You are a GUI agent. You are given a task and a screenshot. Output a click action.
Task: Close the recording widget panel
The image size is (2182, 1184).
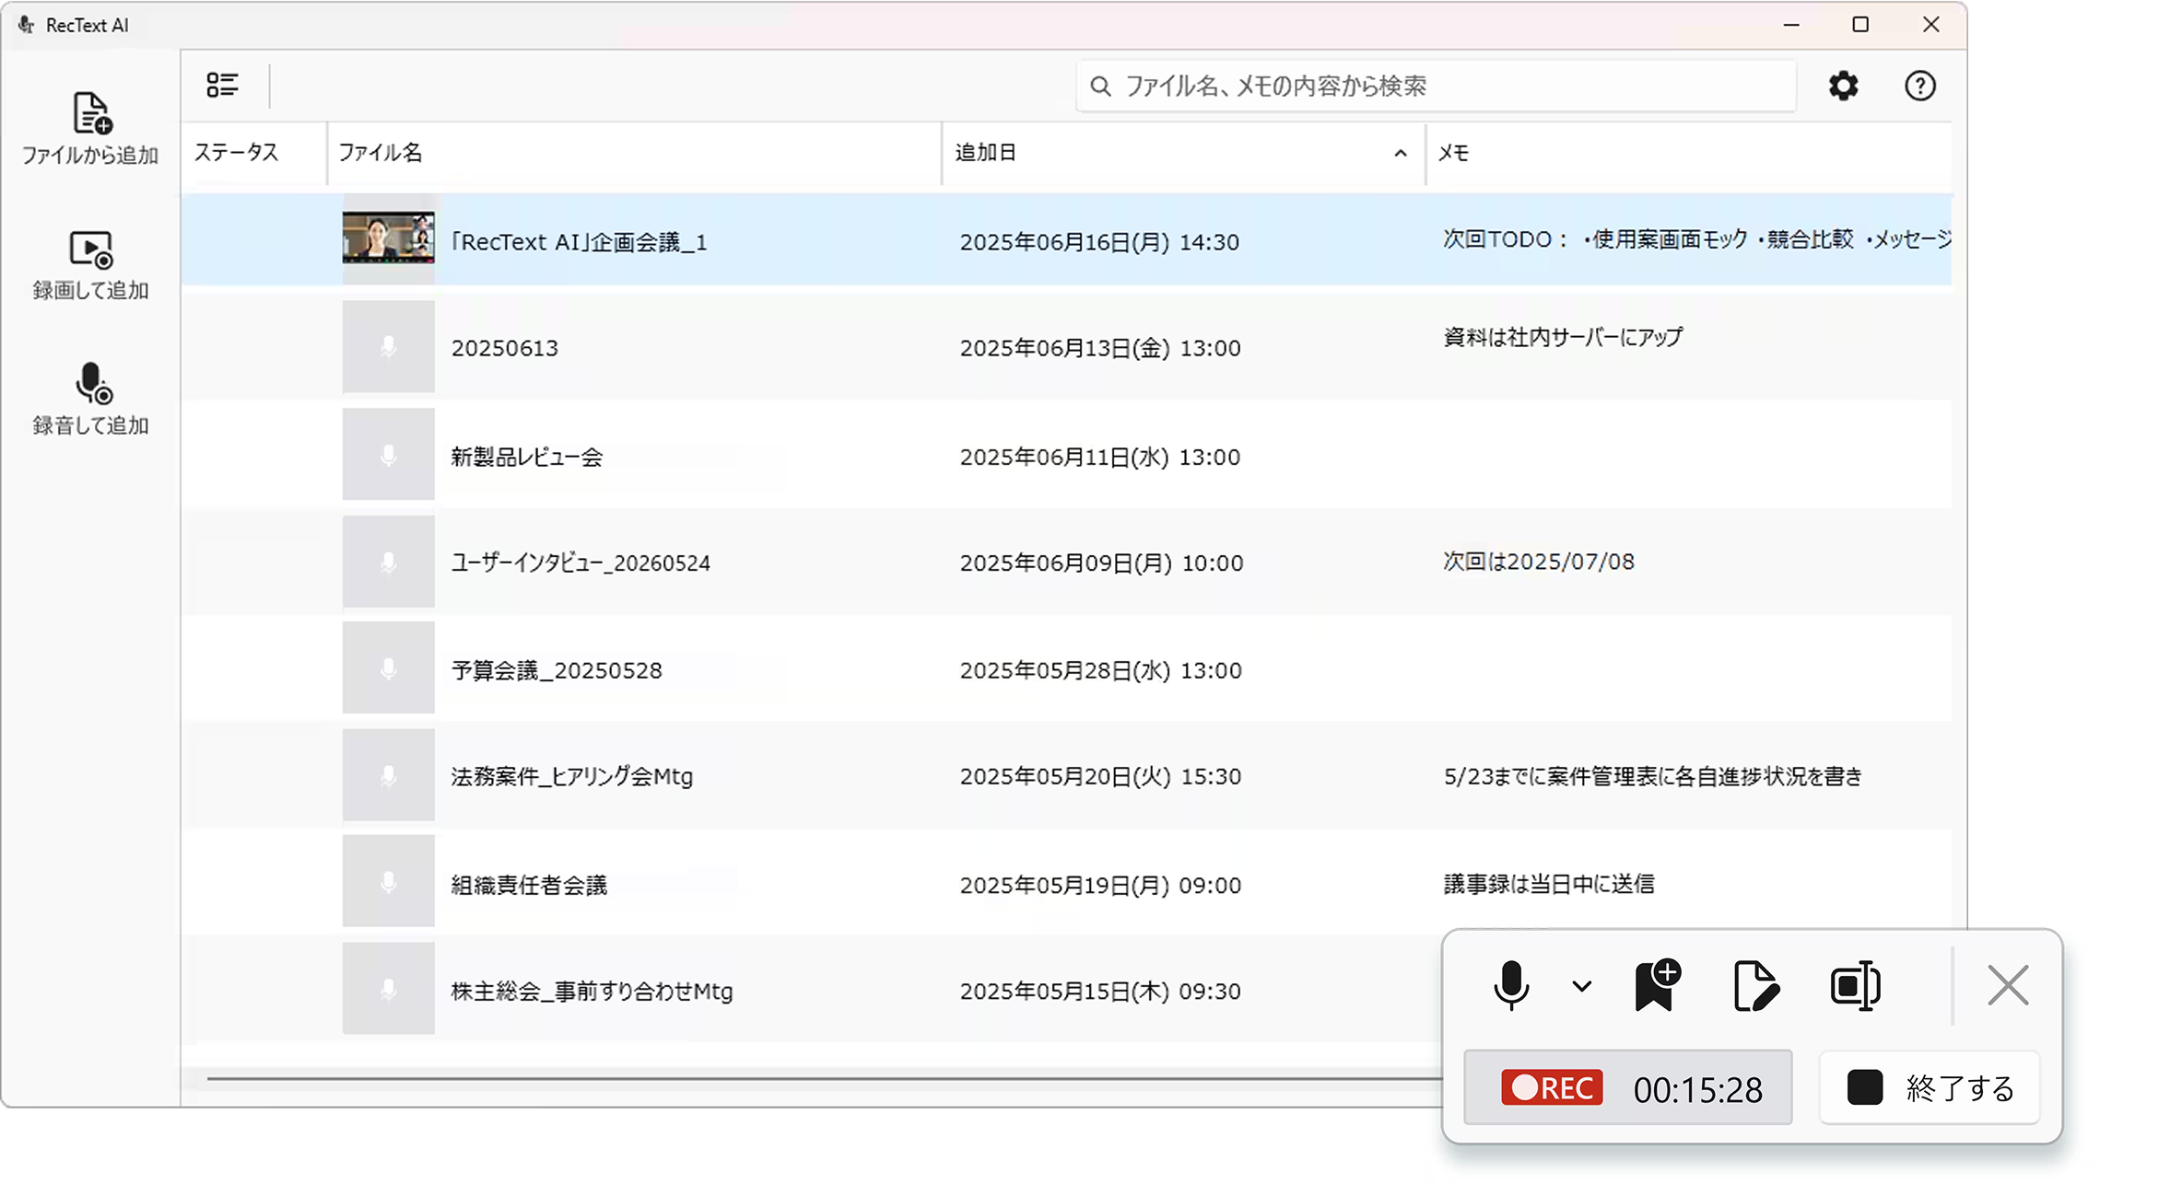[x=2008, y=985]
